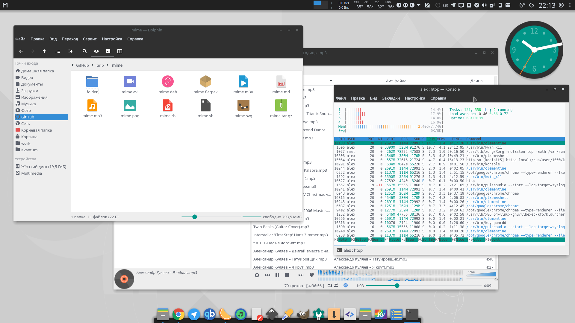The width and height of the screenshot is (575, 323).
Task: Expand tmp breadcrumb arrow in Dolphin
Action: tap(93, 65)
